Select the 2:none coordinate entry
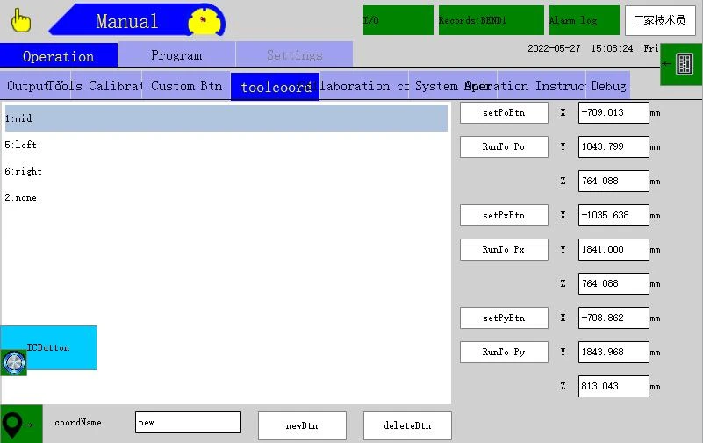This screenshot has height=443, width=703. tap(226, 197)
